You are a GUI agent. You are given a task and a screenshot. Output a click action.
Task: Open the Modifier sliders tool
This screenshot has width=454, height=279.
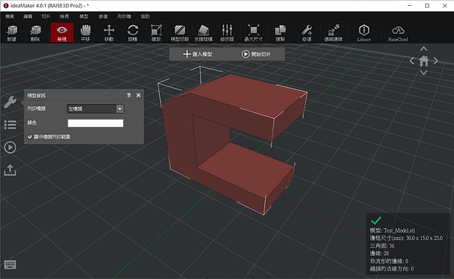point(227,33)
